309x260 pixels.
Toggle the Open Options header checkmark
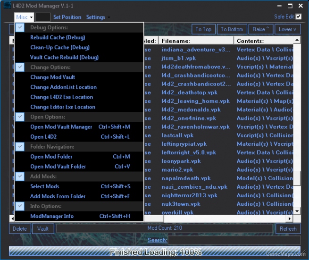20,117
